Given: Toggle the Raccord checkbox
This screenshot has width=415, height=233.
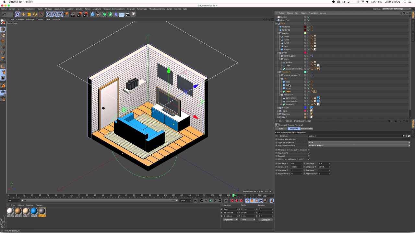Looking at the screenshot, I should tap(309, 156).
